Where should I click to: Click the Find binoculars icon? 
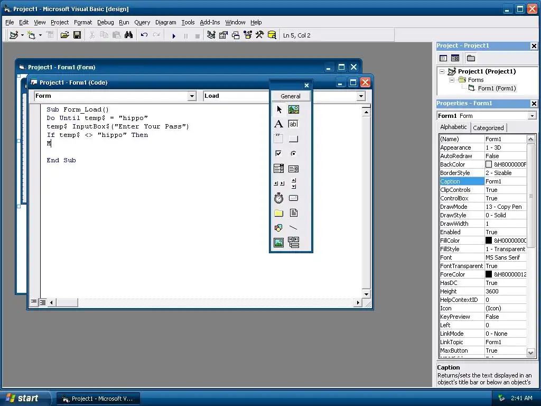129,35
